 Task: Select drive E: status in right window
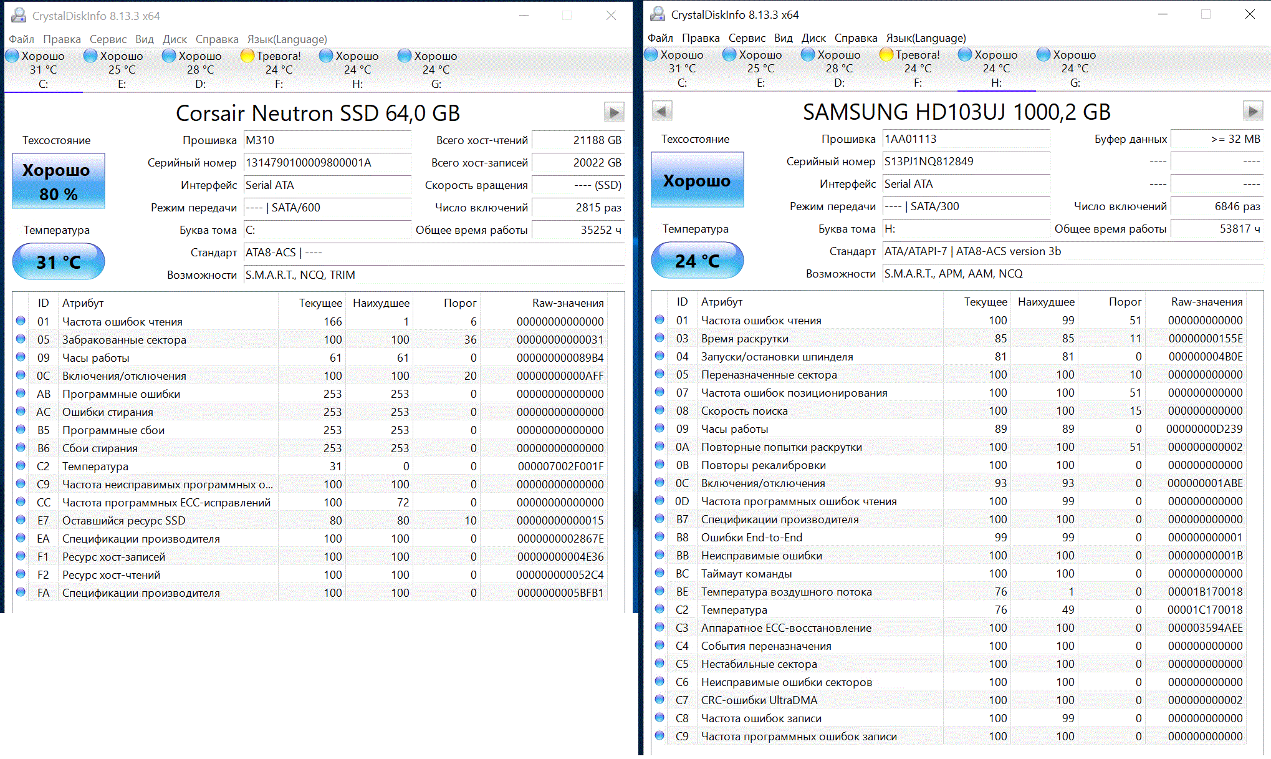(x=760, y=68)
